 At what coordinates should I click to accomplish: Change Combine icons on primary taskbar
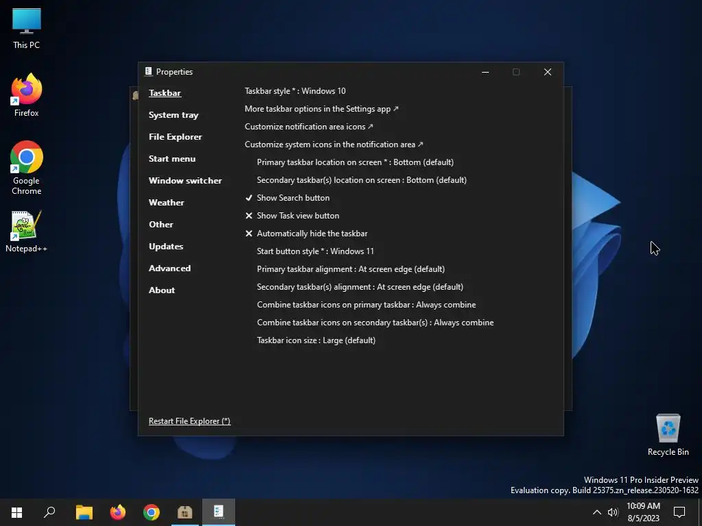point(366,305)
